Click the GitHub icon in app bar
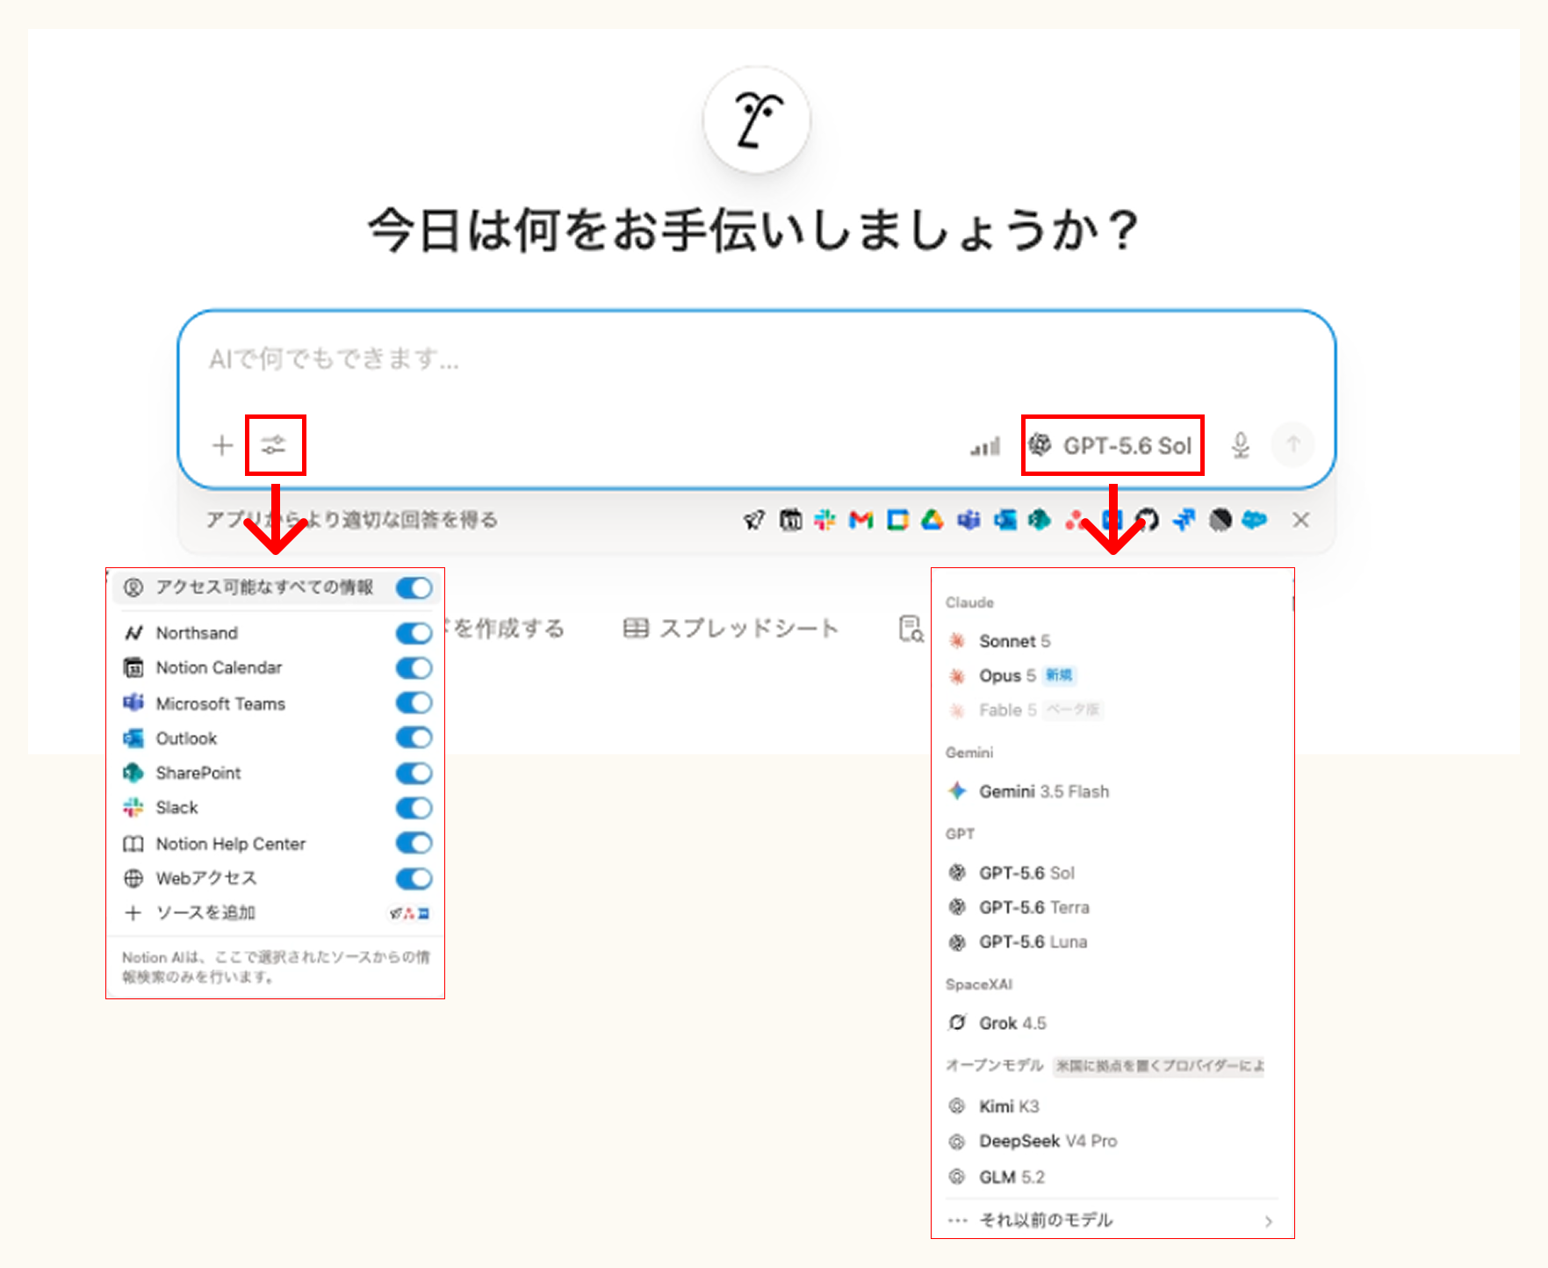The height and width of the screenshot is (1268, 1548). 1148,520
